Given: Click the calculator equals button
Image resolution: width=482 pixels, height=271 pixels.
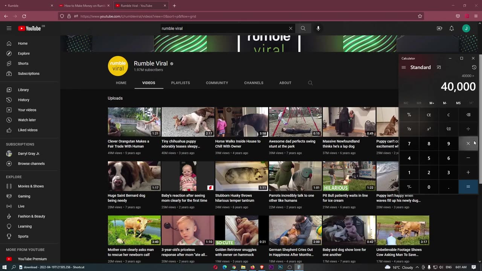Looking at the screenshot, I should coord(468,187).
